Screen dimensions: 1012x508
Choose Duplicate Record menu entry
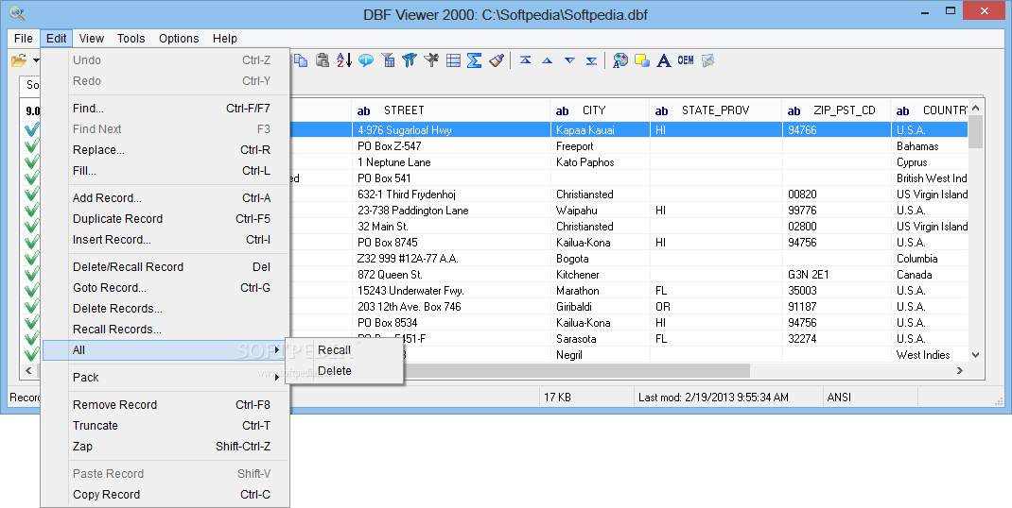(x=166, y=218)
